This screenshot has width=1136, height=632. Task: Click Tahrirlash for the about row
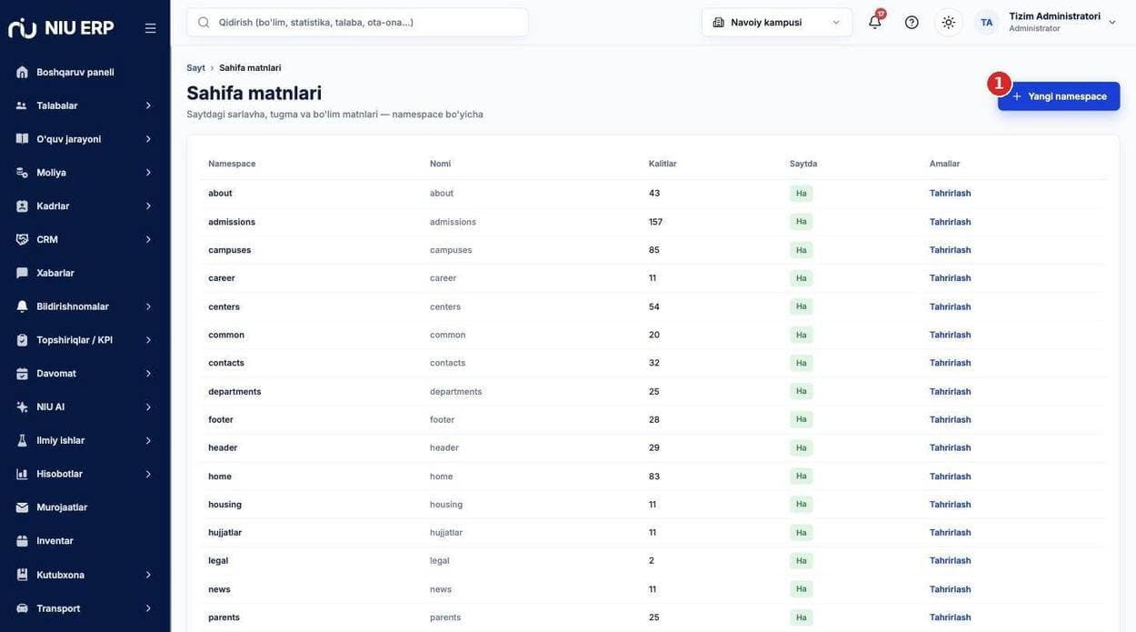[950, 193]
